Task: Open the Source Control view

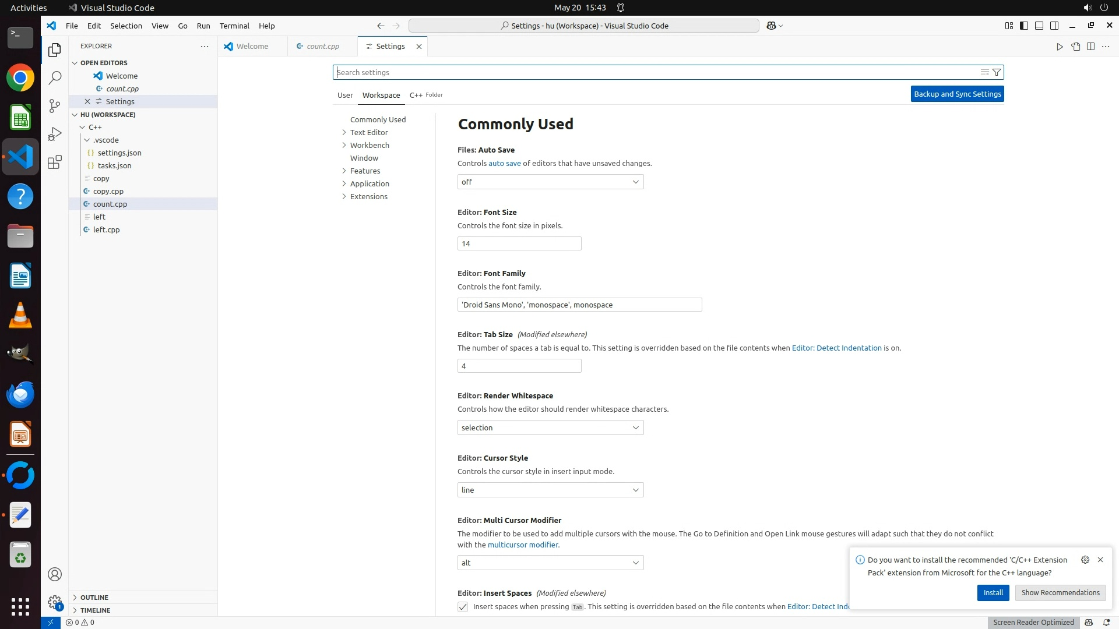Action: point(55,105)
